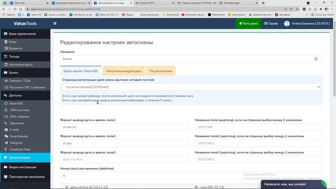Close the Tilda Blank page browser tab
336x189 pixels.
point(257,3)
